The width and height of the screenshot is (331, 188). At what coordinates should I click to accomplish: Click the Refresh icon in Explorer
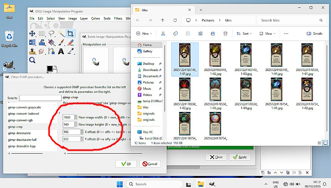click(175, 20)
